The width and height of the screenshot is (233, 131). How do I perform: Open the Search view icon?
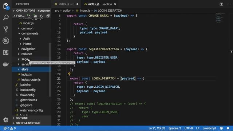coord(6,17)
